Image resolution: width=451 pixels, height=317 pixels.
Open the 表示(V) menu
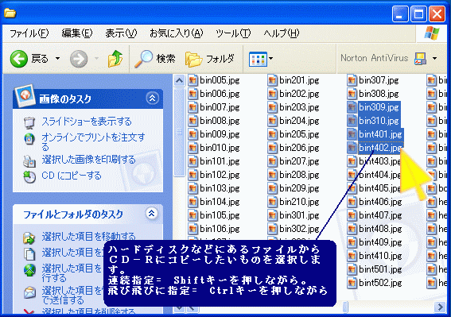coord(121,33)
